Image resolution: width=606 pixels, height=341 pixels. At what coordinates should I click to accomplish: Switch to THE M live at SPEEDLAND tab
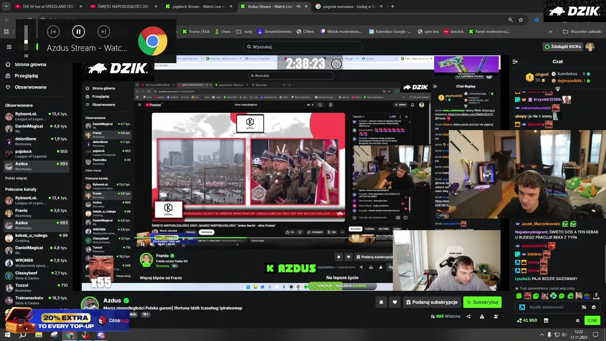point(49,7)
